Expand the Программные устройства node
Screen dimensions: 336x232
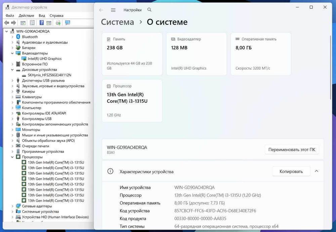pos(12,151)
